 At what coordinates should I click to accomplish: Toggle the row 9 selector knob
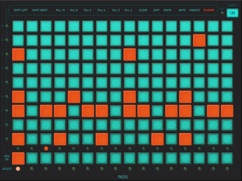pos(7,26)
